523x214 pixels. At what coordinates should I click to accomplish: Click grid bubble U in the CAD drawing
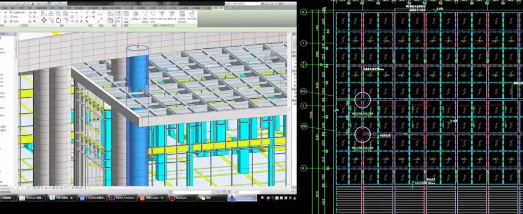point(304,12)
